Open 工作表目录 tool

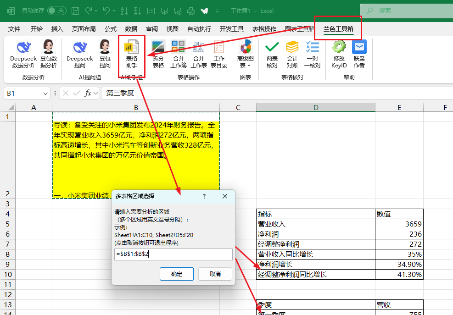(x=219, y=54)
